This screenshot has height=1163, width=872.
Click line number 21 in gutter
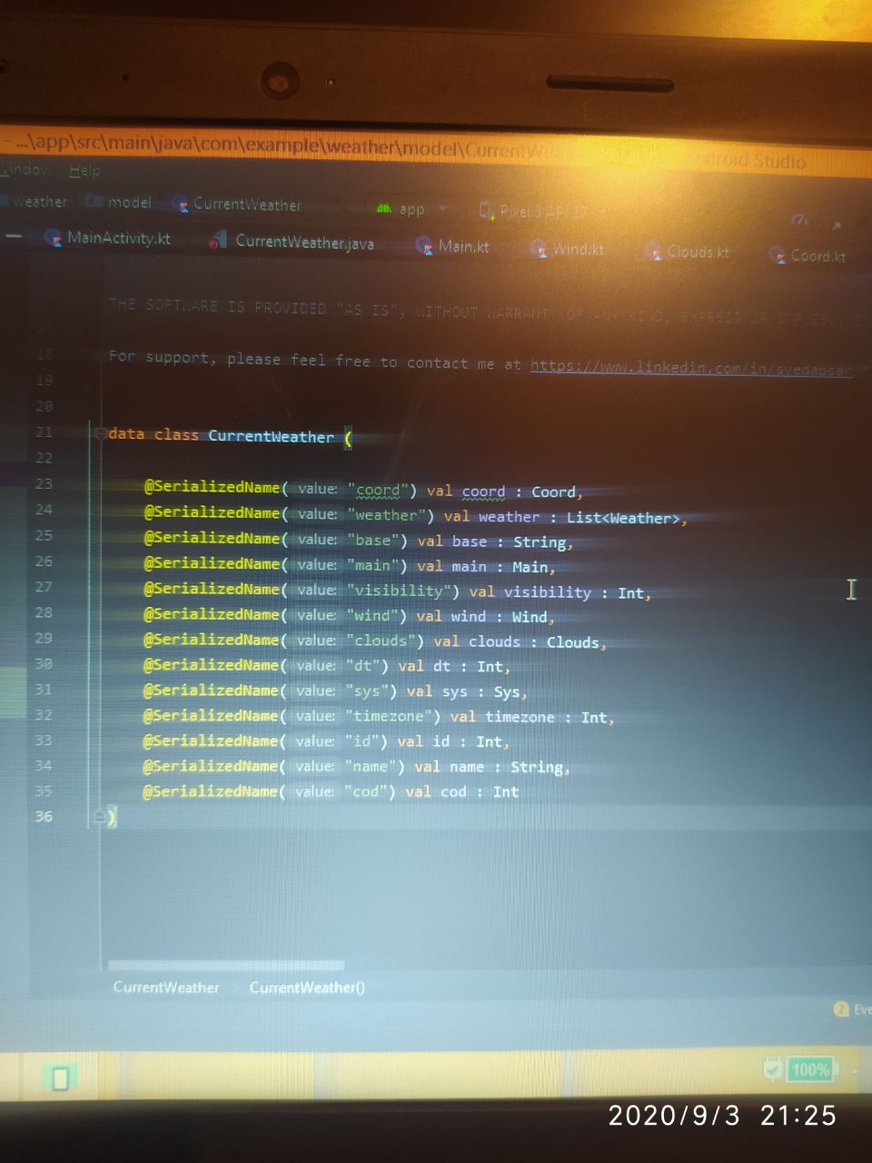tap(45, 432)
